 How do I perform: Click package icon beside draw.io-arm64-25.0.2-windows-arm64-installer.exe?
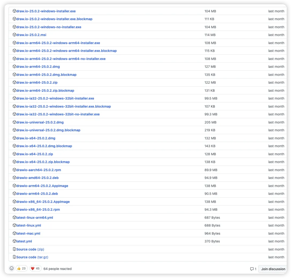click(14, 43)
